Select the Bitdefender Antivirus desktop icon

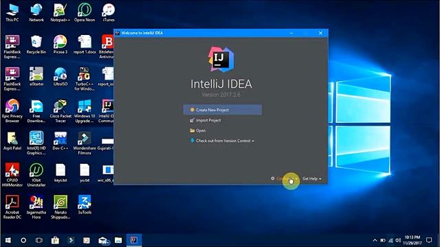pos(107,47)
